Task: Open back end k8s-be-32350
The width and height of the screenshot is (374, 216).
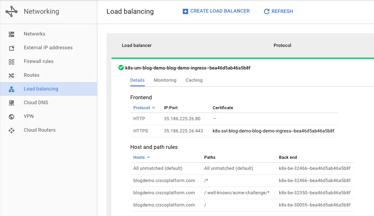Action: (x=315, y=193)
